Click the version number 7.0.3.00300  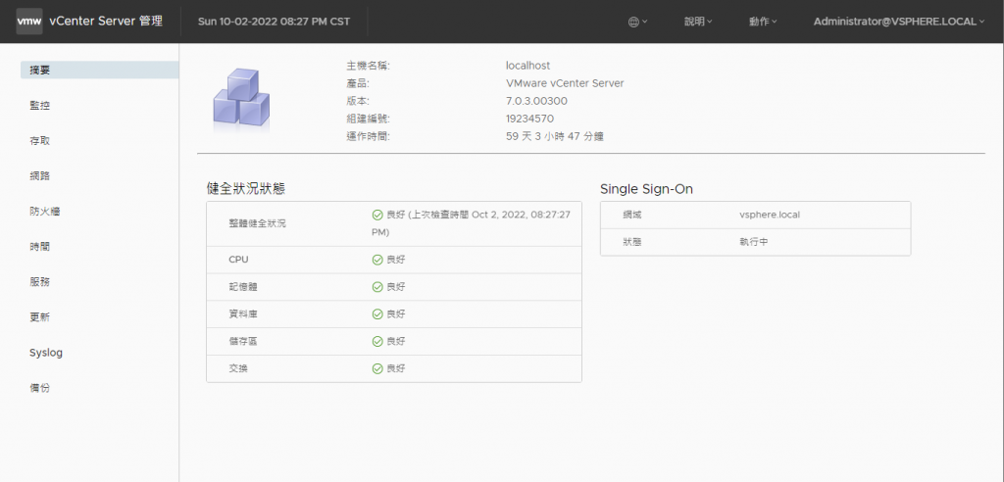[536, 101]
